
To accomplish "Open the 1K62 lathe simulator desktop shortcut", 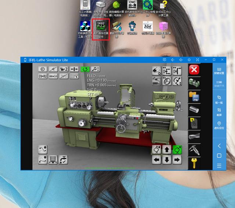I will pyautogui.click(x=101, y=30).
